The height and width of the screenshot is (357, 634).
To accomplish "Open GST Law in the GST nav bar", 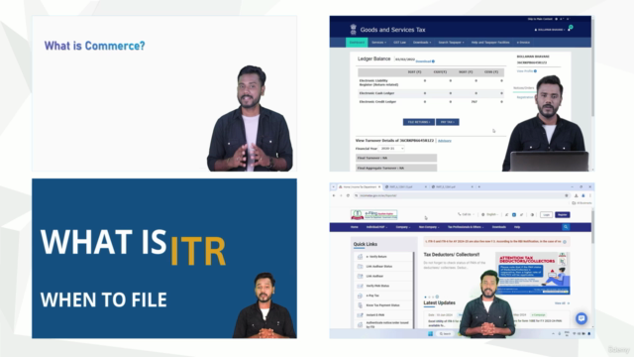I will (x=399, y=42).
